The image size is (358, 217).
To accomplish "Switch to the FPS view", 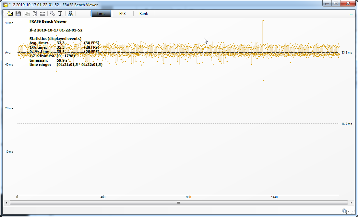I will pyautogui.click(x=122, y=14).
